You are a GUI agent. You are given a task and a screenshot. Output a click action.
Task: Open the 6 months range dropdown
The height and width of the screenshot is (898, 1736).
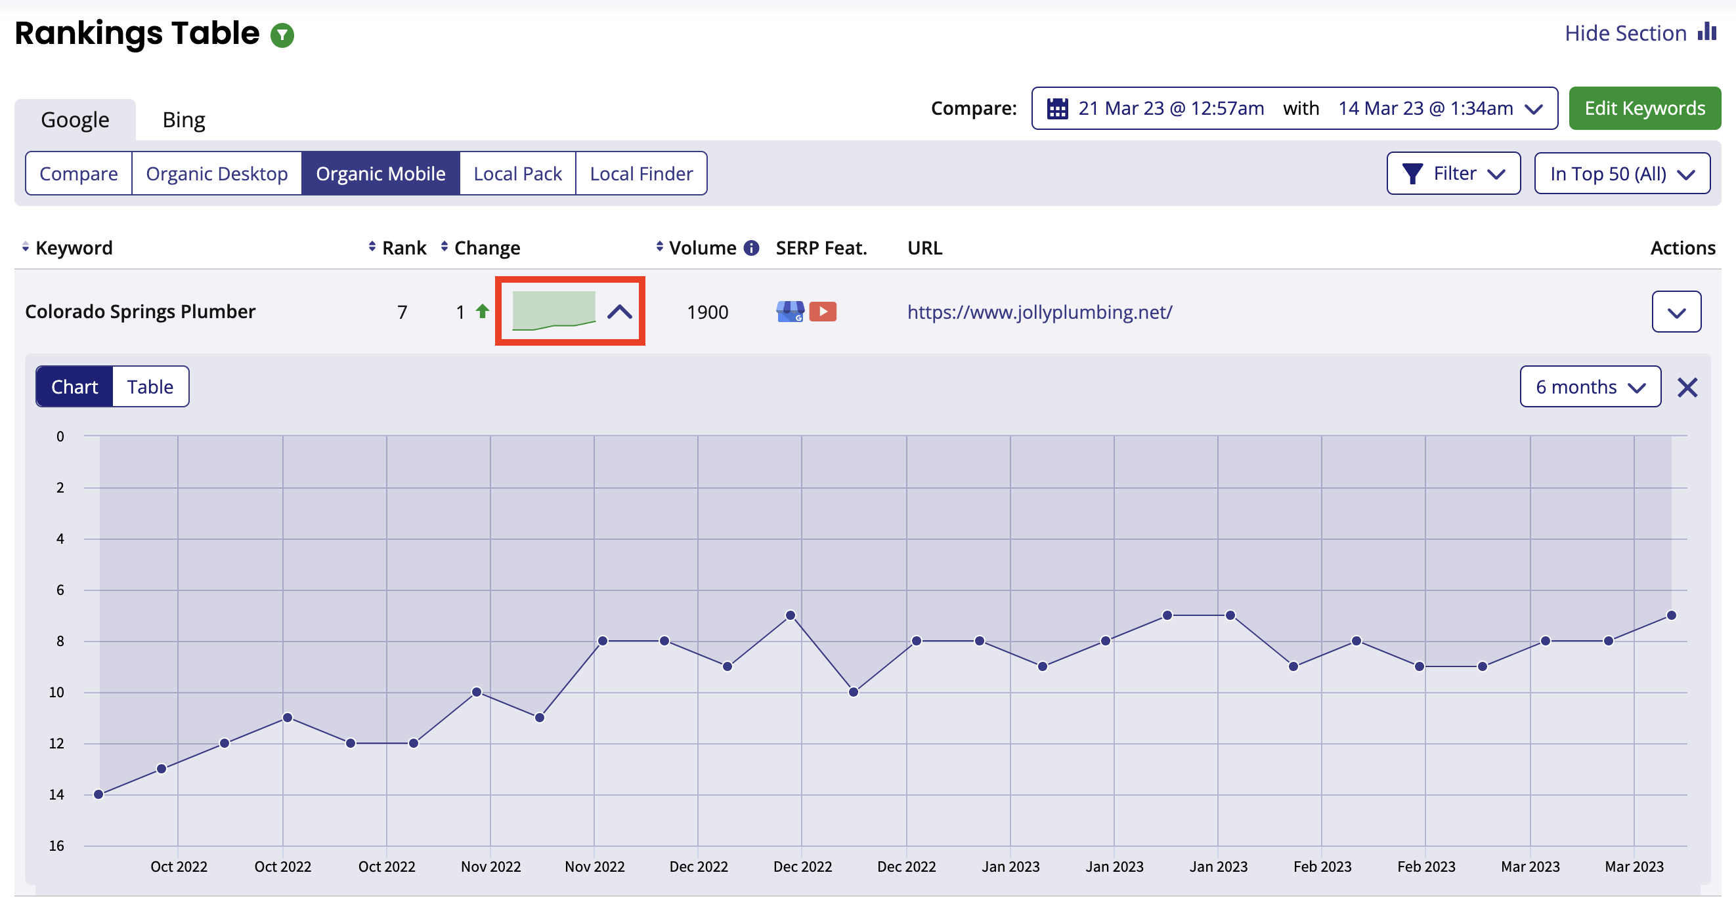tap(1589, 387)
